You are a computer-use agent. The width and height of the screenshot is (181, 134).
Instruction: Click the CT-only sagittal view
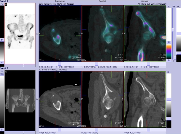[103, 99]
